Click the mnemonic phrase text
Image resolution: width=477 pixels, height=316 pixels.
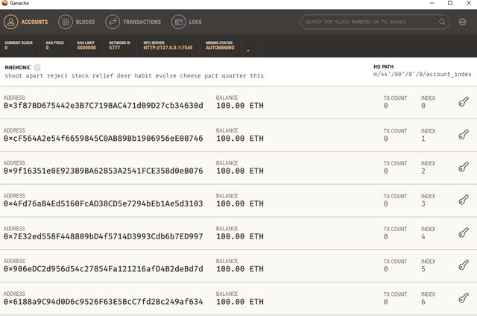(134, 76)
